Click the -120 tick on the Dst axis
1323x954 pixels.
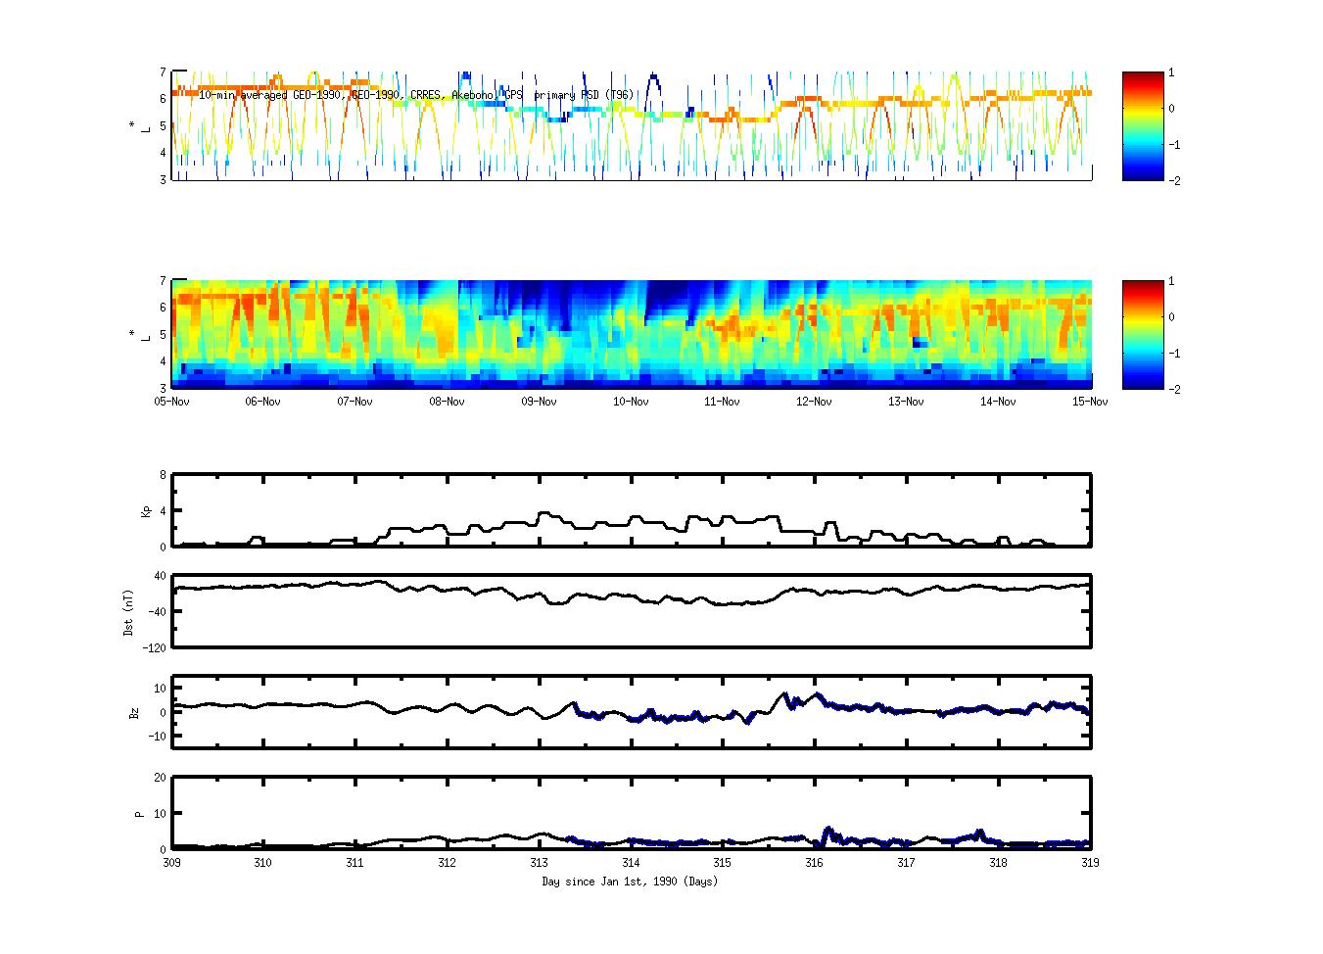point(155,648)
